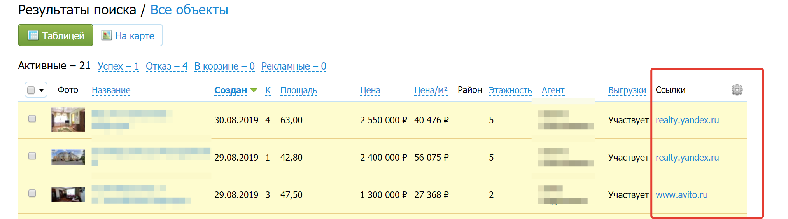Click the table icon in Таблицей button

[x=33, y=35]
